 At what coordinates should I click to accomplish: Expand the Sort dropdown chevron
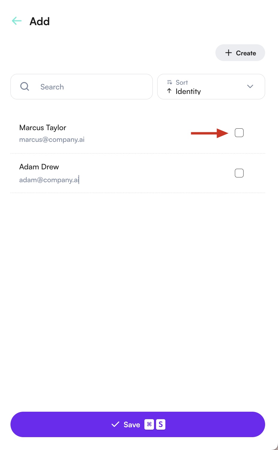[250, 86]
